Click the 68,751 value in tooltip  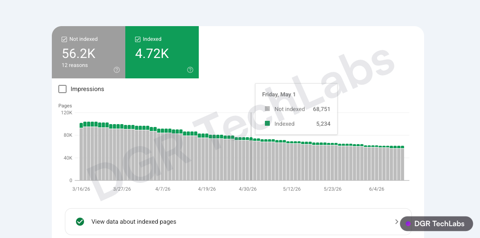pyautogui.click(x=322, y=109)
